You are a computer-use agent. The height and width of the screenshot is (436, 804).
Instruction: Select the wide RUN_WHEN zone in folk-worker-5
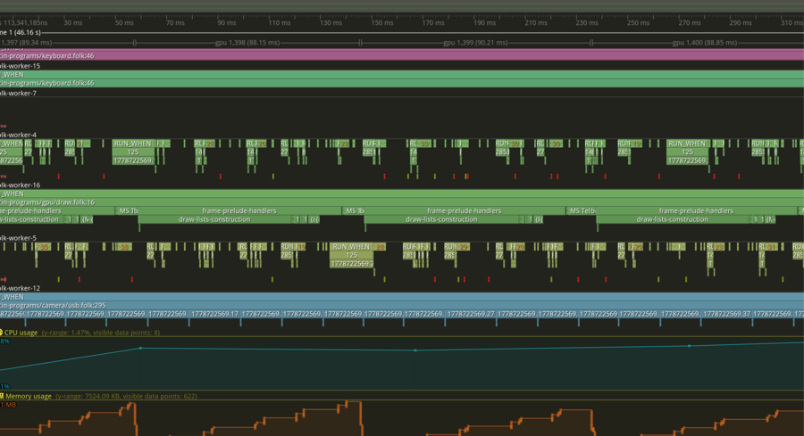point(351,247)
